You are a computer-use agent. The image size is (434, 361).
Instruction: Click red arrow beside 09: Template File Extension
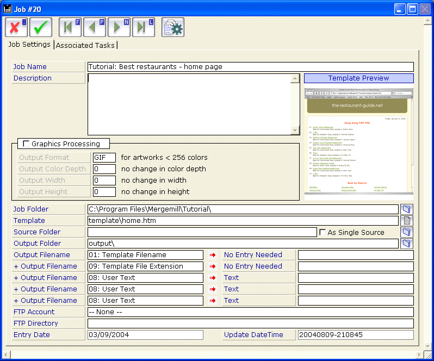213,266
